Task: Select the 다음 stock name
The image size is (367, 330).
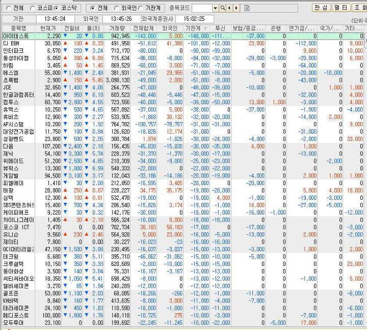Action: point(8,146)
